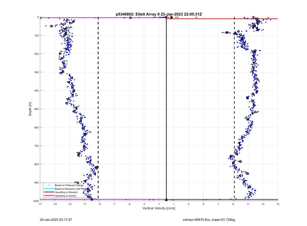Click the depth tick label "900"
307x226 pixels.
(36, 183)
